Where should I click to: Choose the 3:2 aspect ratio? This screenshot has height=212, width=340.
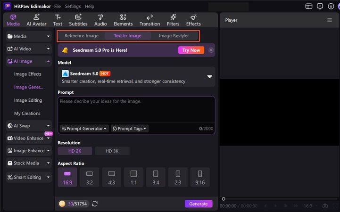[90, 177]
